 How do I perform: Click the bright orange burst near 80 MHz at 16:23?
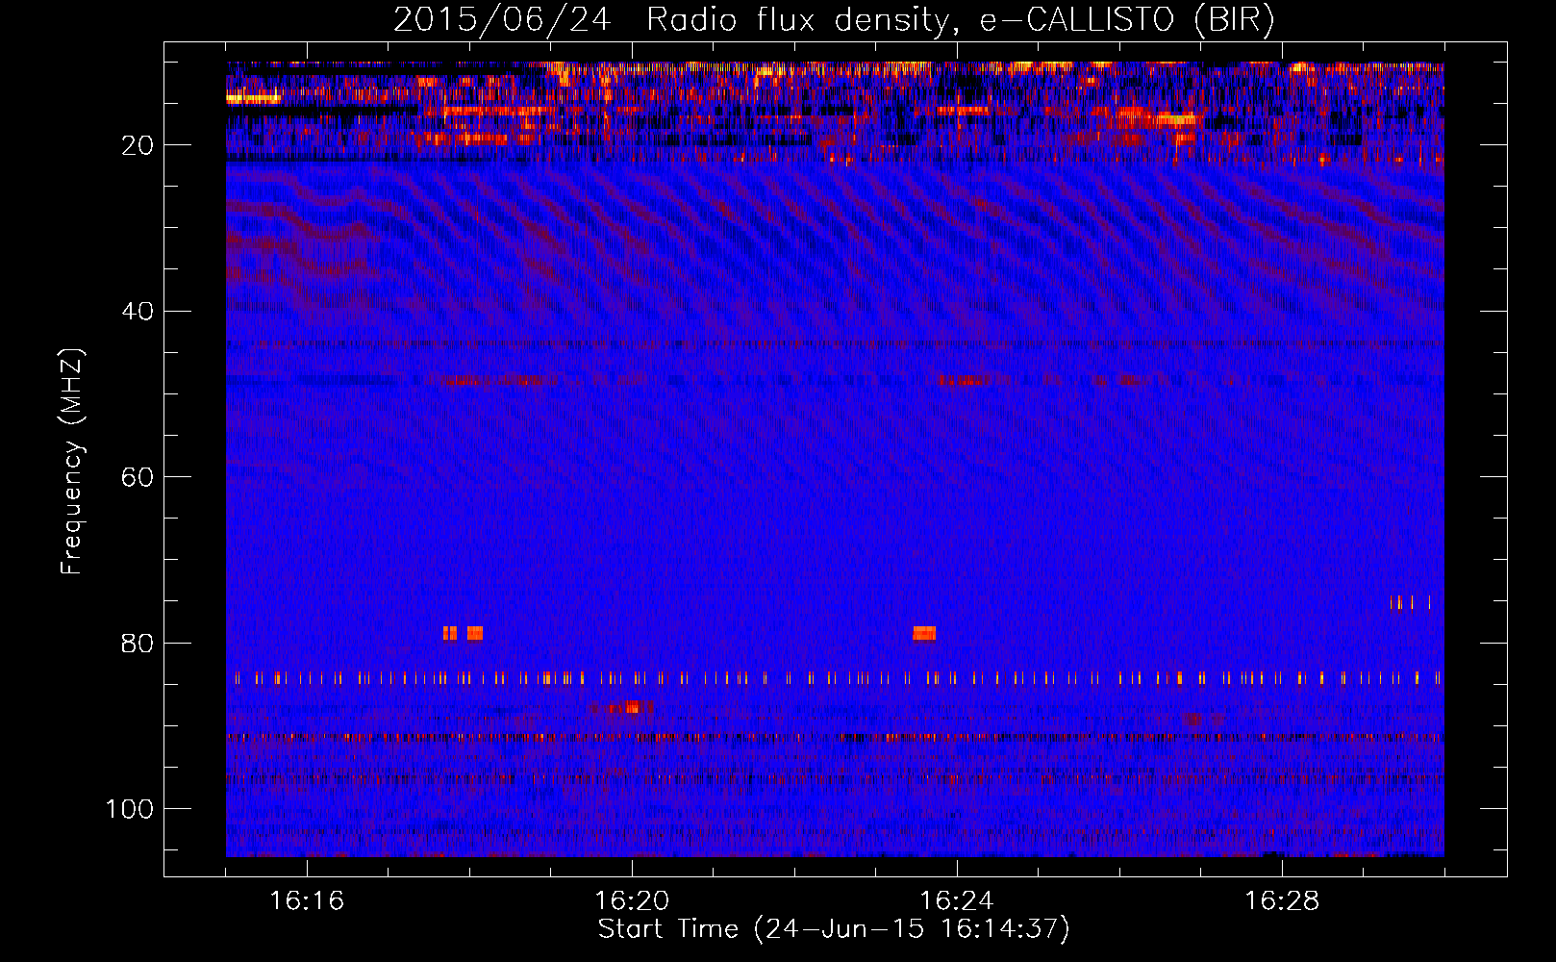click(924, 633)
